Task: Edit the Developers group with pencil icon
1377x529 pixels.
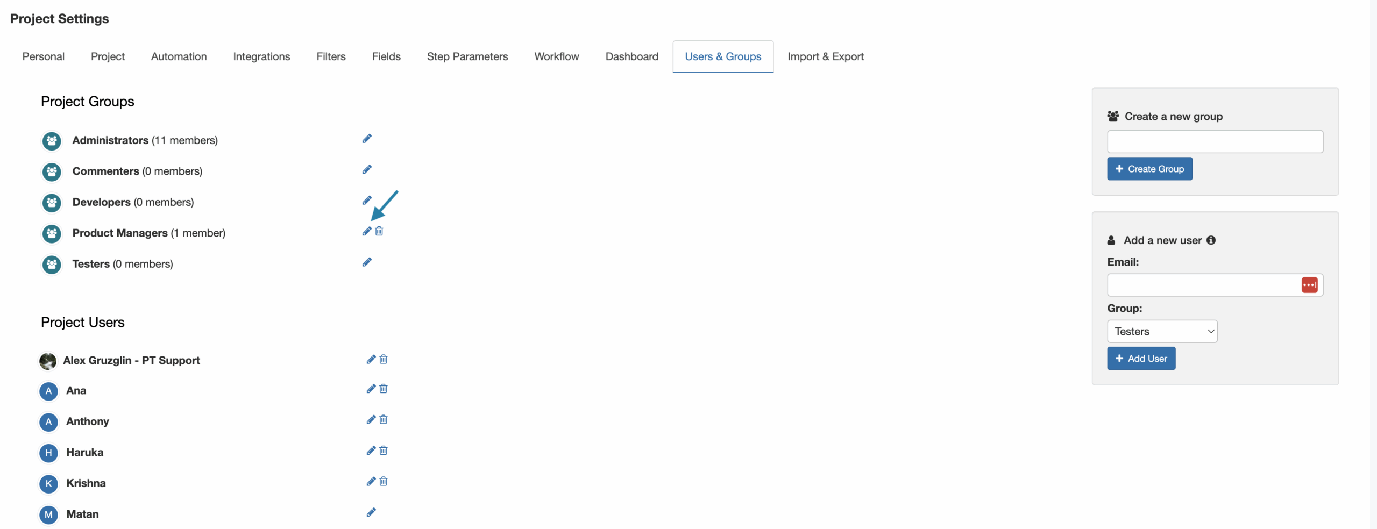Action: [367, 201]
